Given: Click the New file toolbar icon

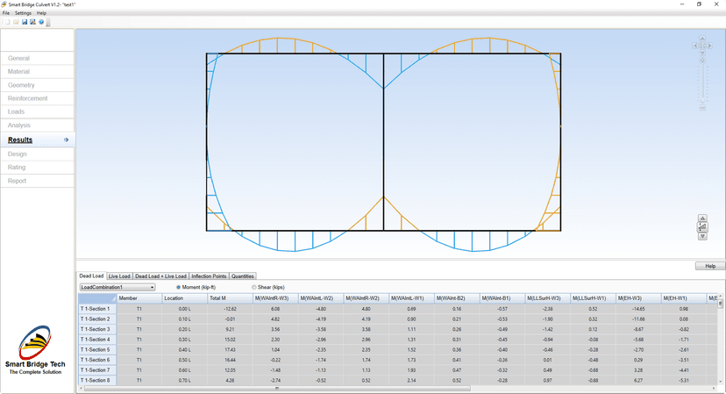Looking at the screenshot, I should click(7, 22).
